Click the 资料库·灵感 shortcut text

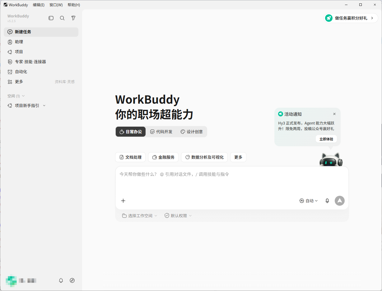pos(65,82)
